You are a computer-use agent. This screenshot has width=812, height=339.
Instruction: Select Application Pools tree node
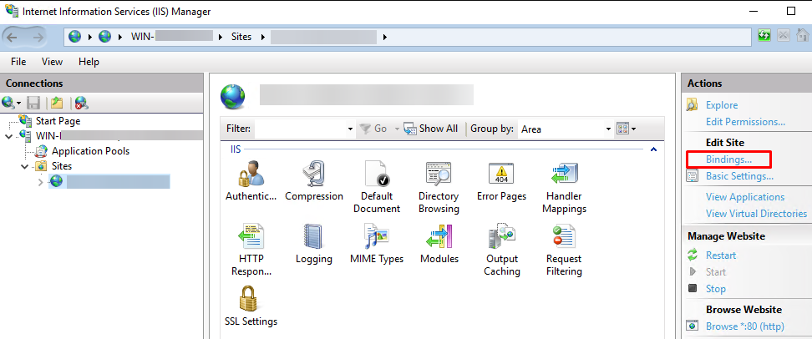[x=90, y=151]
